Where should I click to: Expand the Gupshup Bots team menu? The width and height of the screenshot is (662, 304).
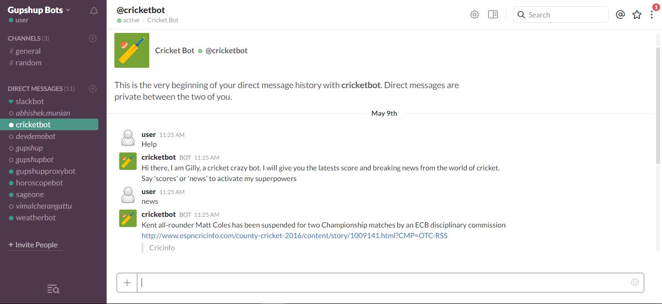click(x=39, y=10)
